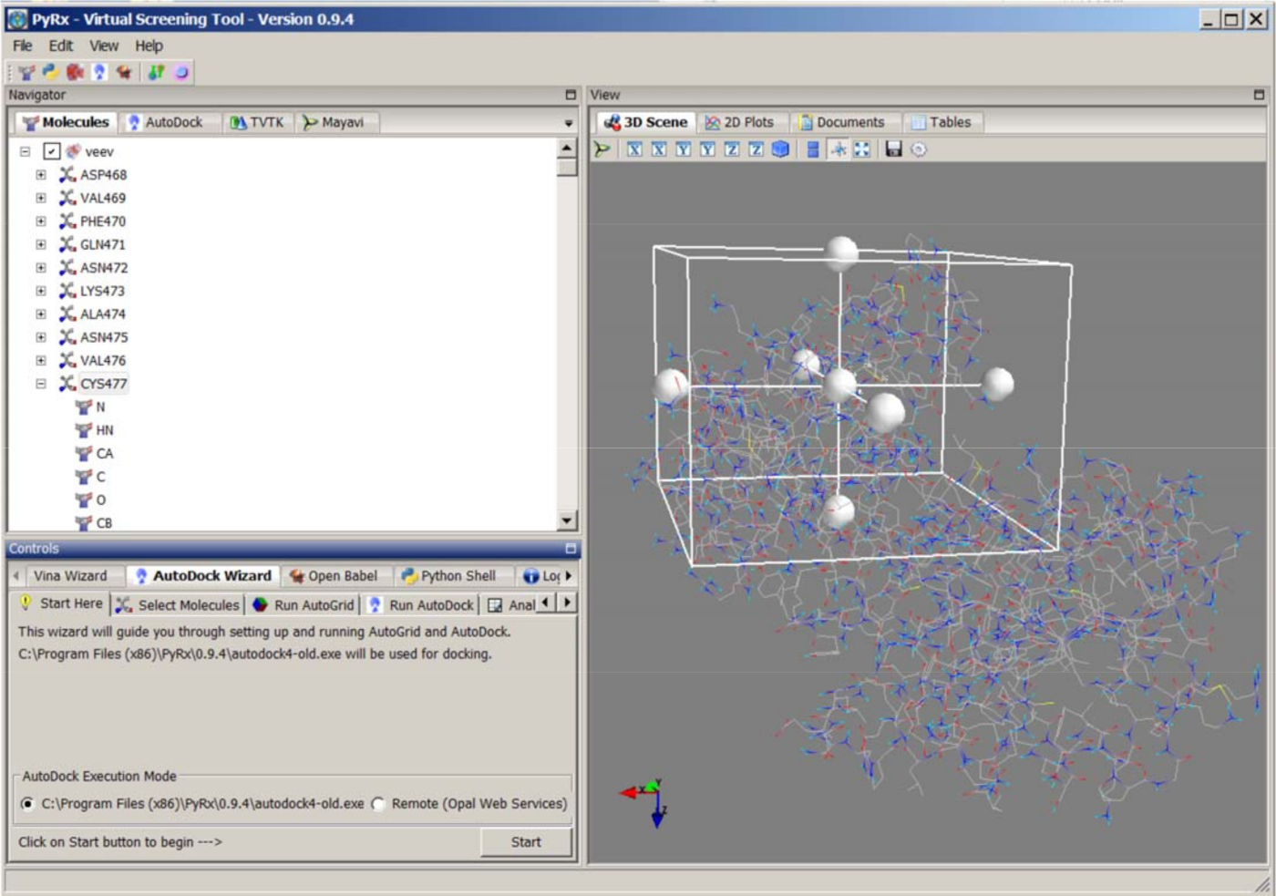This screenshot has height=896, width=1276.
Task: Click the save scene floppy disk icon
Action: (x=893, y=149)
